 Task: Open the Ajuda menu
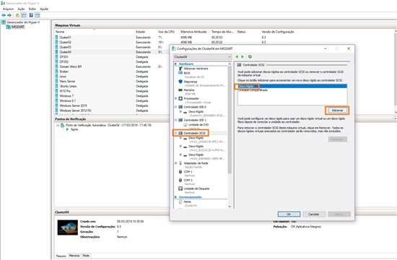coord(44,9)
